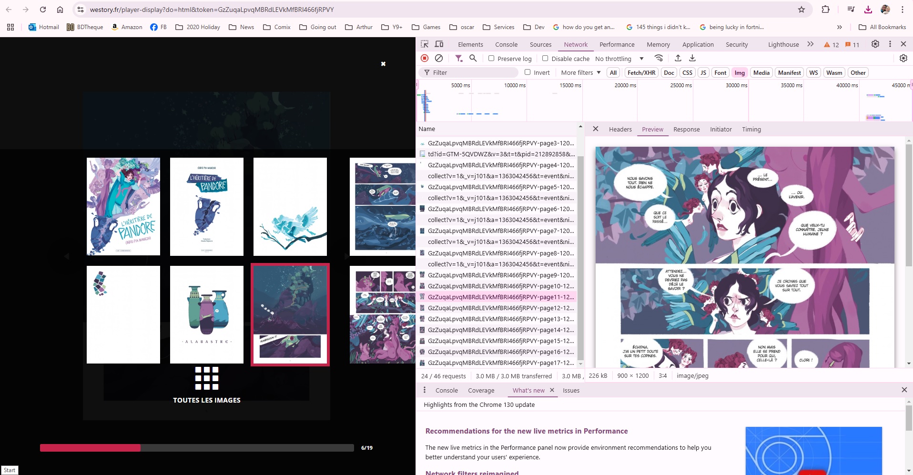
Task: Toggle Invert filter checkbox
Action: point(528,72)
